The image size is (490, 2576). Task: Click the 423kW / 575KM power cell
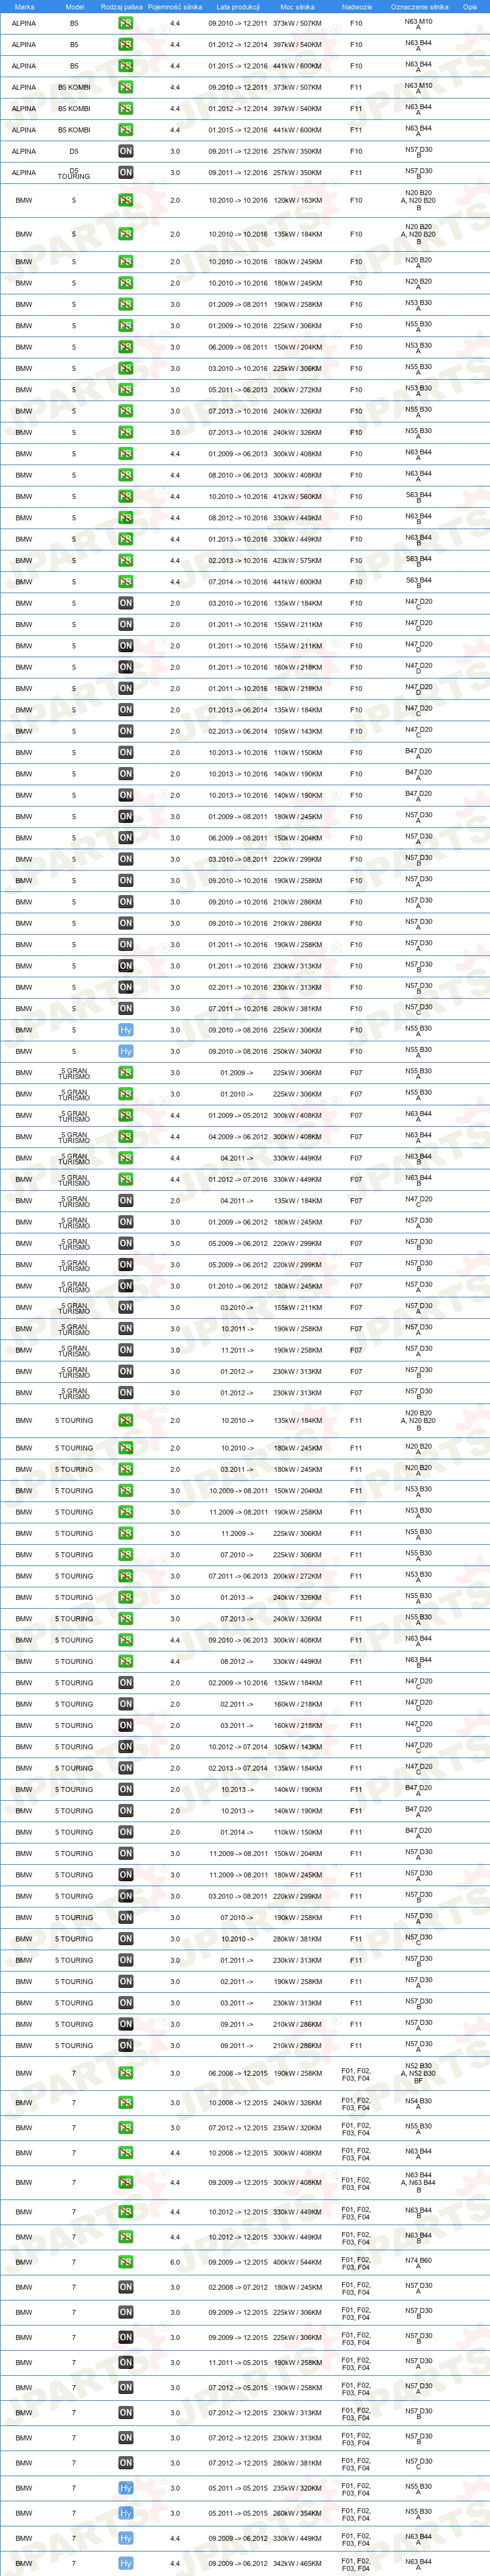[x=298, y=561]
